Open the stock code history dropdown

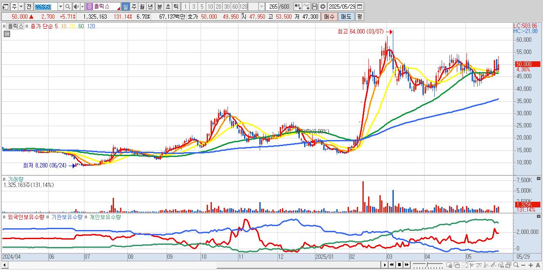point(60,7)
